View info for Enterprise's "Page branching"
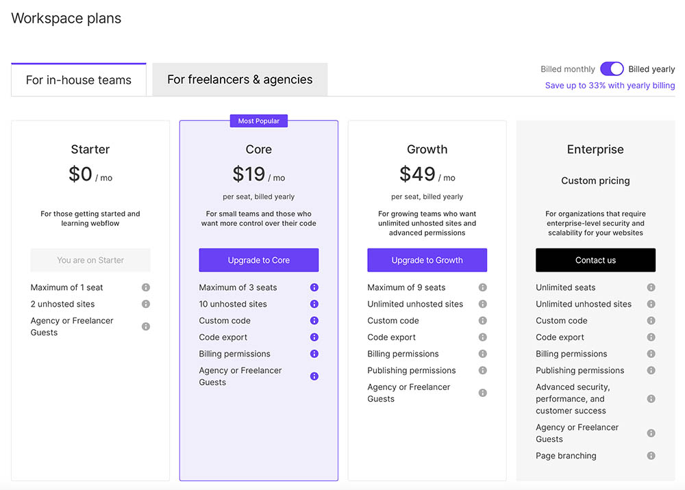 pos(651,456)
